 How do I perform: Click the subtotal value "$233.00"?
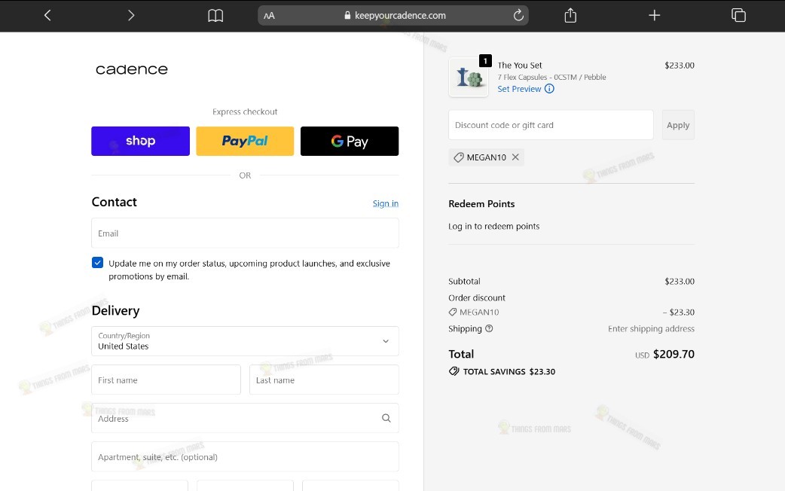[680, 282]
